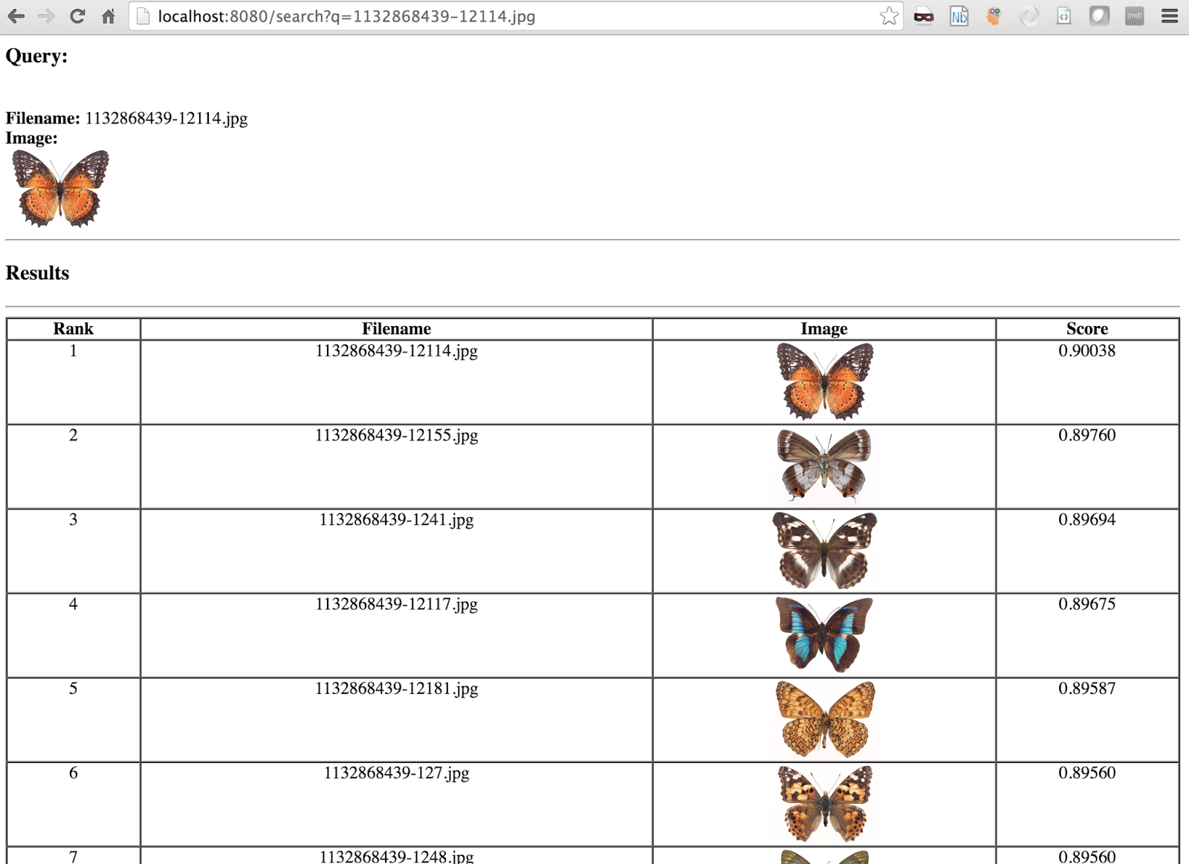This screenshot has height=864, width=1189.
Task: Click the query butterfly image
Action: [x=59, y=188]
